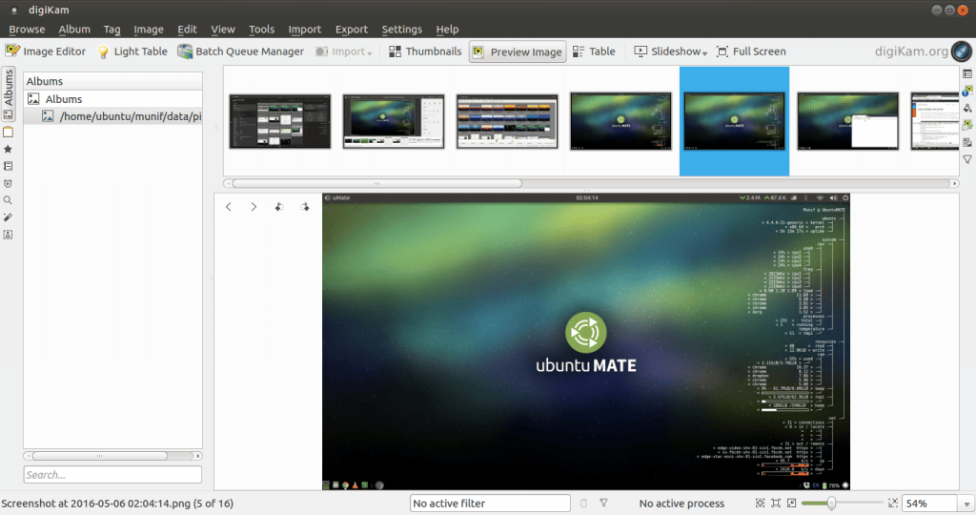Enter Full Screen mode
Image resolution: width=976 pixels, height=515 pixels.
(751, 51)
